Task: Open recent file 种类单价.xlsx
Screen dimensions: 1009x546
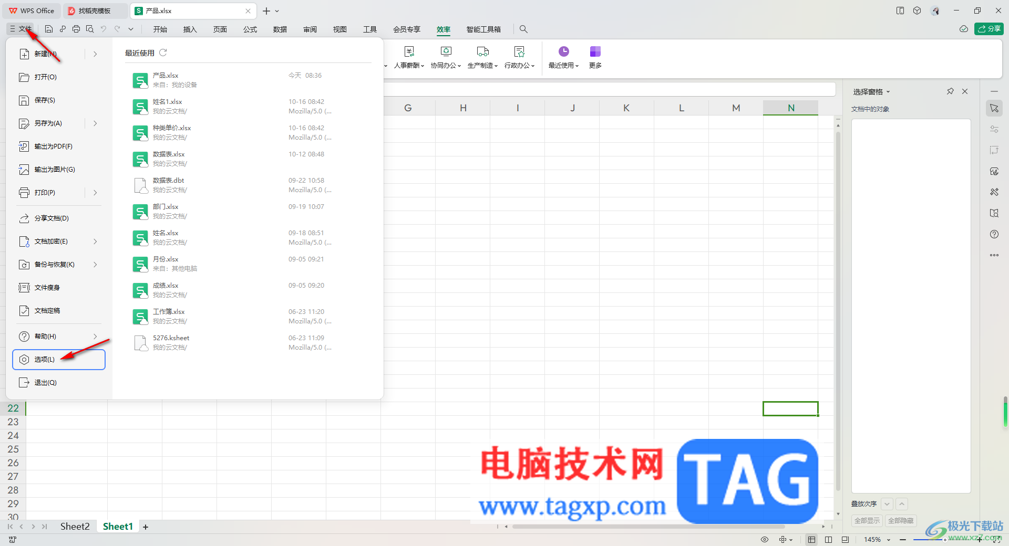Action: coord(247,133)
